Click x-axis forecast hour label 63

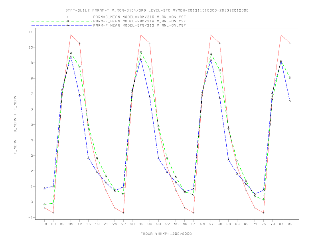(229, 224)
